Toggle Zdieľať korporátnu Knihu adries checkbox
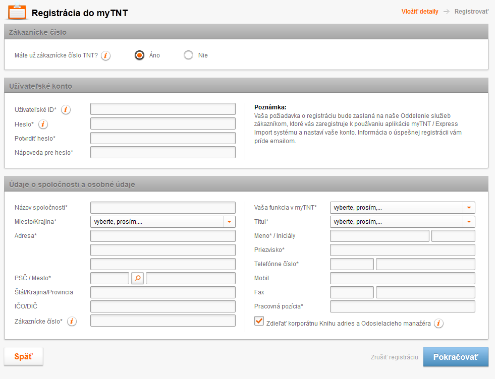This screenshot has height=379, width=495. [x=259, y=321]
